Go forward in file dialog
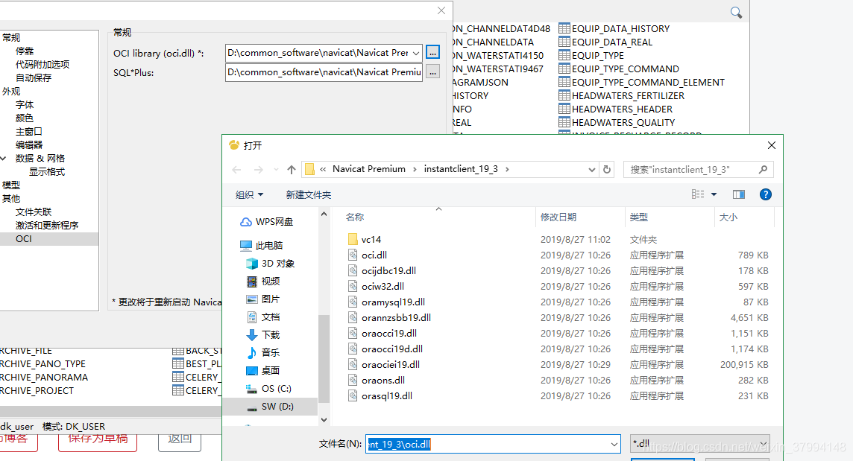The height and width of the screenshot is (461, 853). 259,170
